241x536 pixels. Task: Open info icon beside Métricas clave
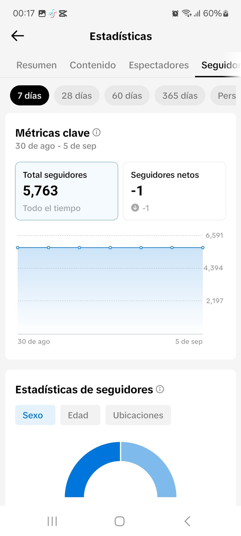[x=97, y=133]
